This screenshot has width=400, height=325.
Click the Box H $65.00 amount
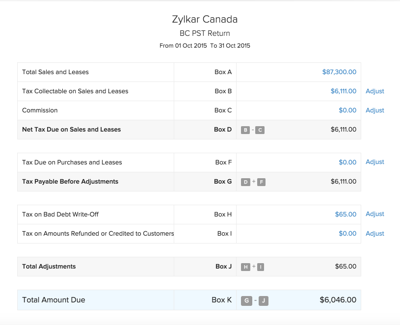point(346,215)
